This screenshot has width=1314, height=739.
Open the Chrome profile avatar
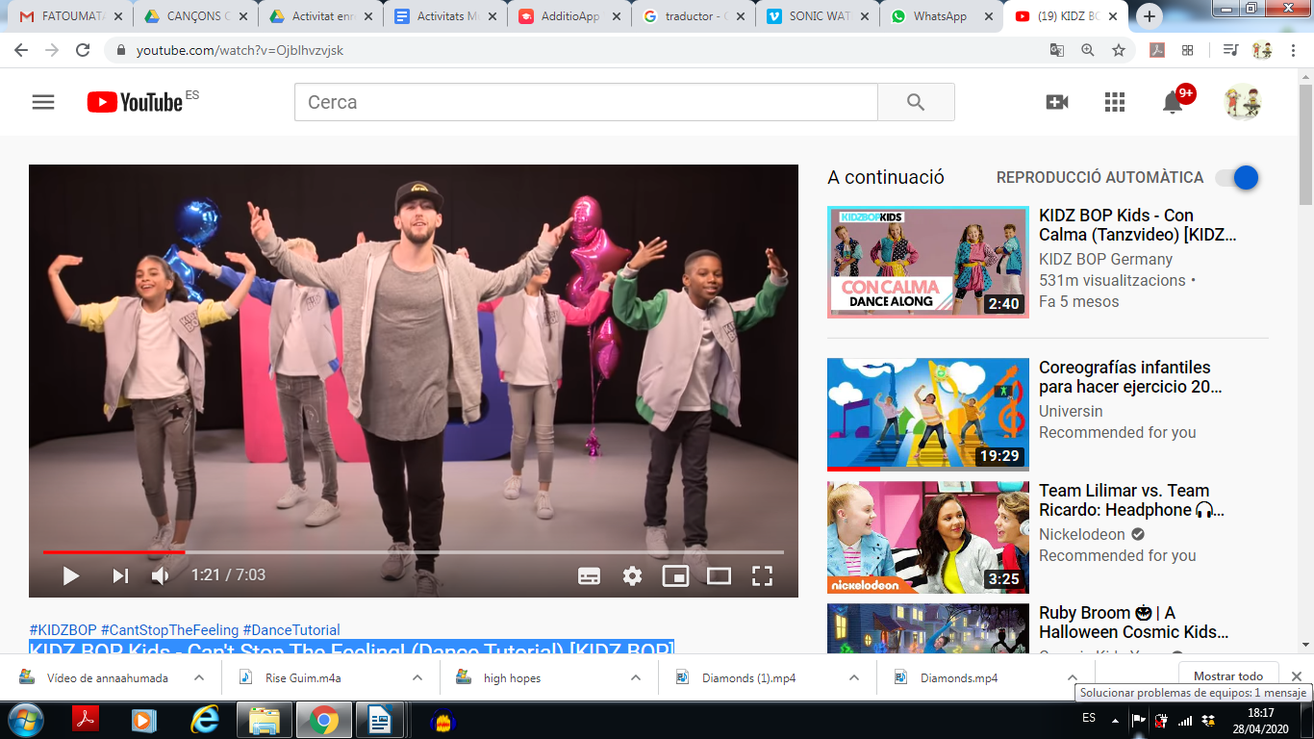1262,50
